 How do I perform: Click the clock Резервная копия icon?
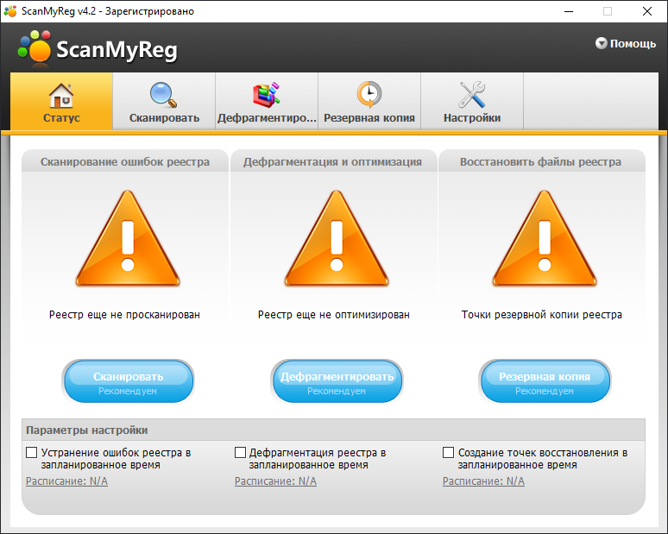click(369, 93)
